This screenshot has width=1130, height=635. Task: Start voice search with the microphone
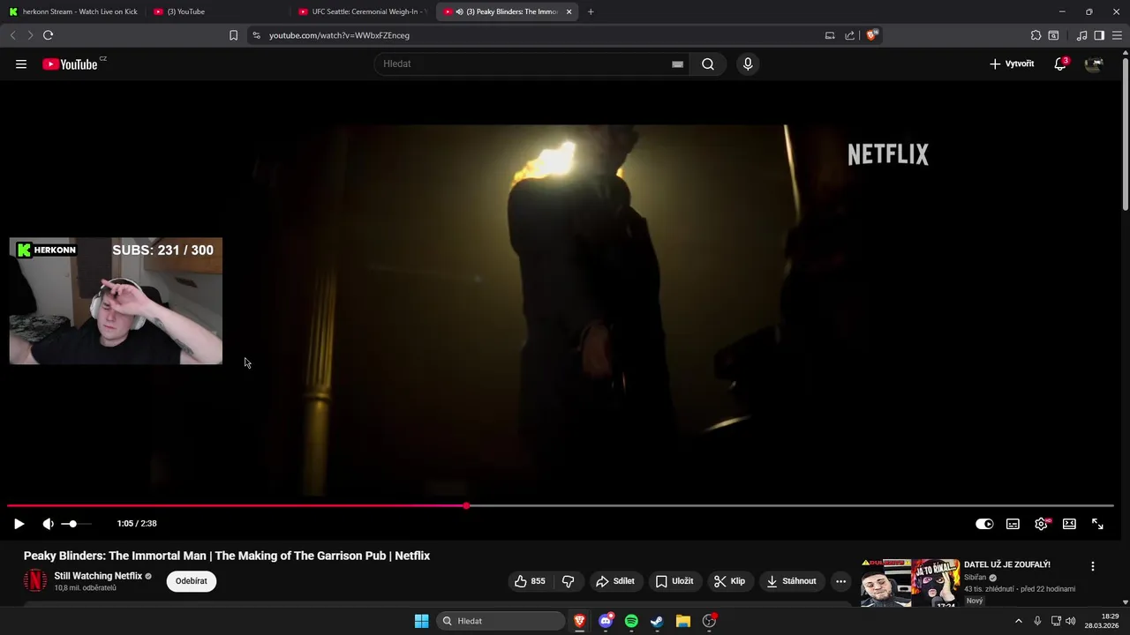point(748,63)
